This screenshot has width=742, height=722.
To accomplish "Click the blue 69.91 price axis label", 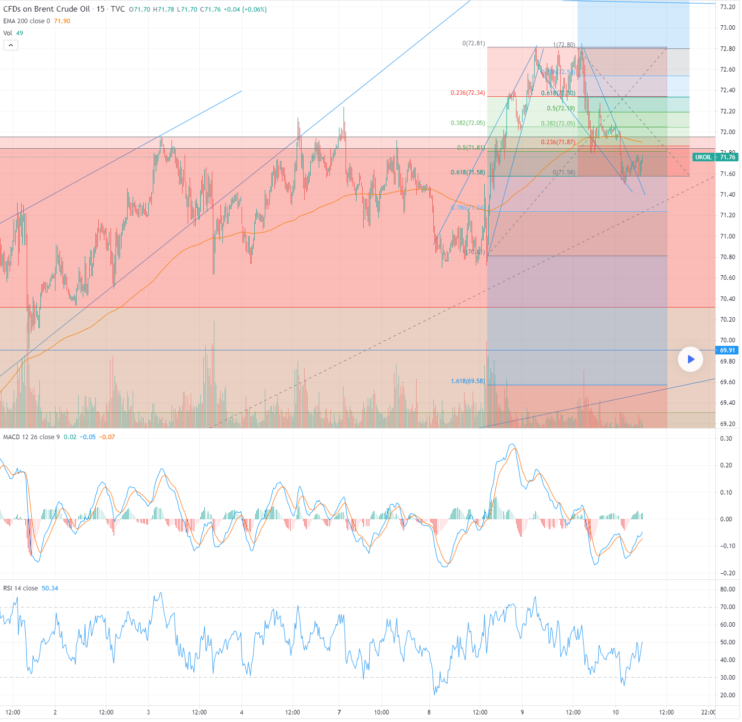I will [727, 350].
